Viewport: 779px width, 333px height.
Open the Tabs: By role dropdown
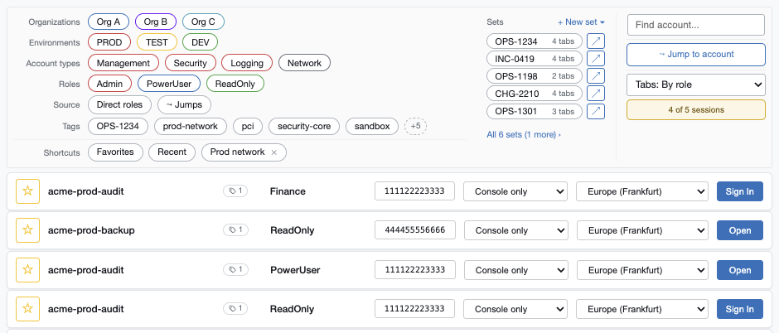click(696, 84)
